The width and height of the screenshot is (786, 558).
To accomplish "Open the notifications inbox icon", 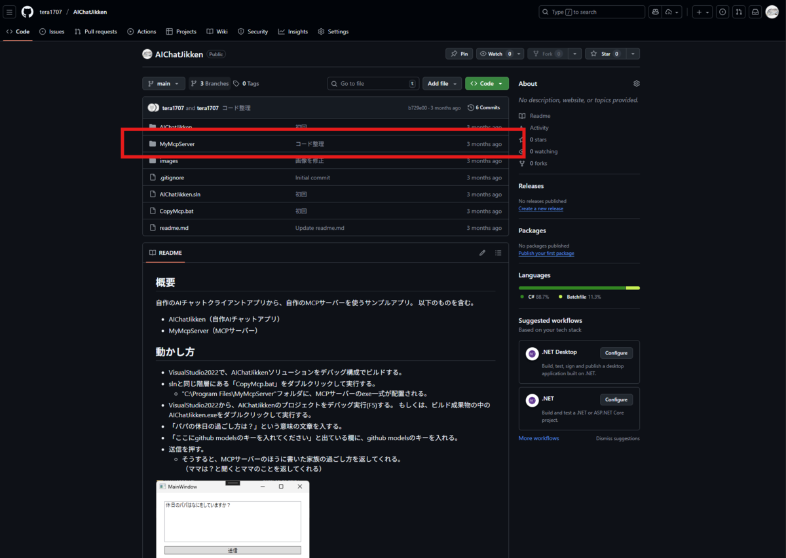I will click(x=755, y=12).
